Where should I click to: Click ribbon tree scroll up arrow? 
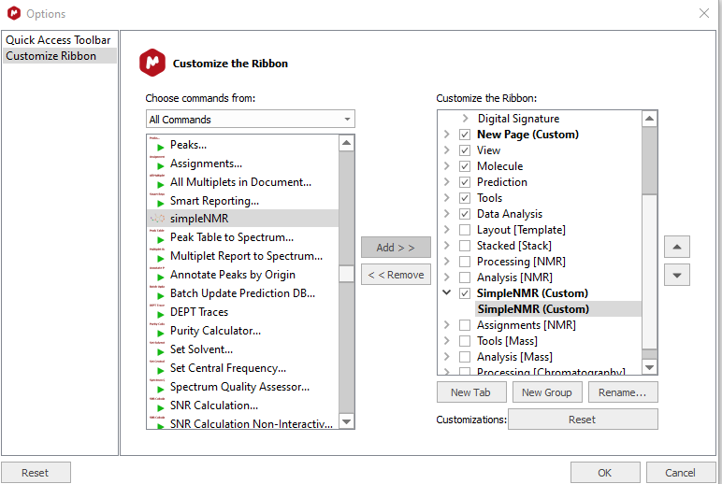tap(649, 119)
